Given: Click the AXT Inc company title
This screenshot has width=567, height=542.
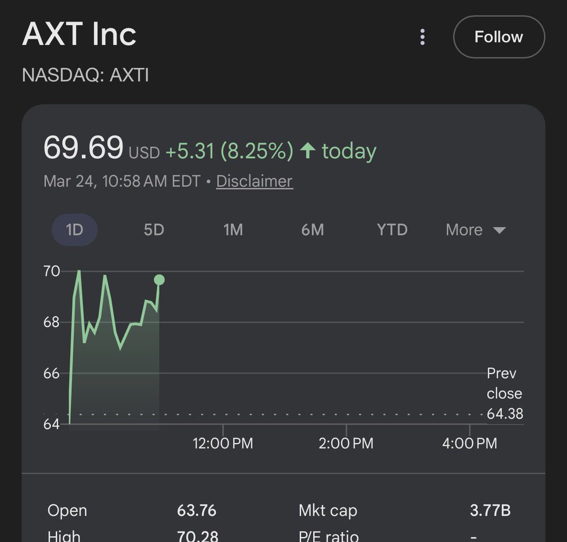Looking at the screenshot, I should (x=79, y=34).
